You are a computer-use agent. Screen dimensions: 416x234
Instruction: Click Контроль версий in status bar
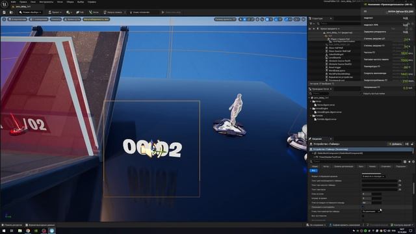(x=402, y=225)
